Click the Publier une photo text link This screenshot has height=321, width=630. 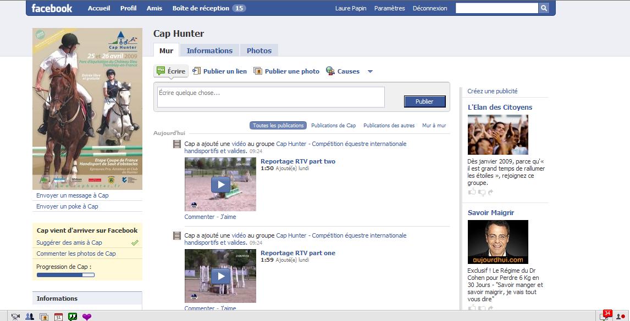pyautogui.click(x=292, y=71)
